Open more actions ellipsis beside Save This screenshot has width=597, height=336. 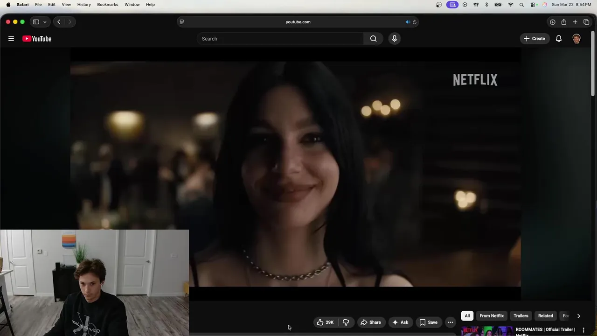pyautogui.click(x=451, y=322)
